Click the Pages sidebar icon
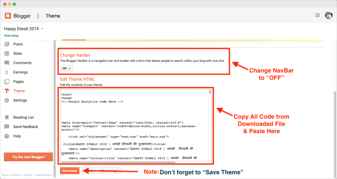337x179 pixels. 7,82
